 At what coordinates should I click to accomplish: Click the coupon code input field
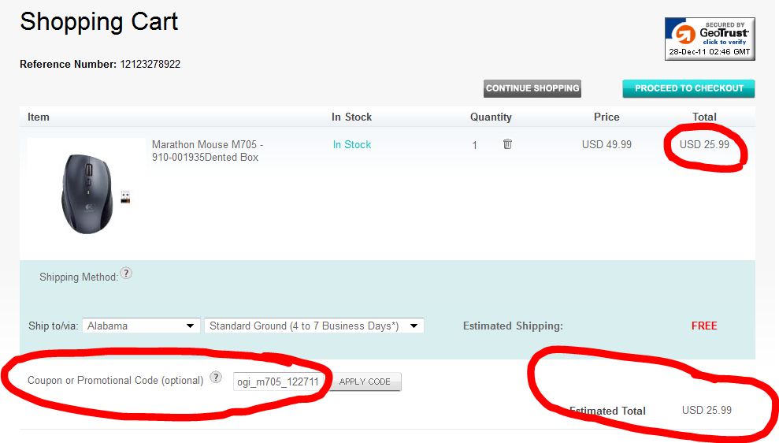tap(278, 382)
